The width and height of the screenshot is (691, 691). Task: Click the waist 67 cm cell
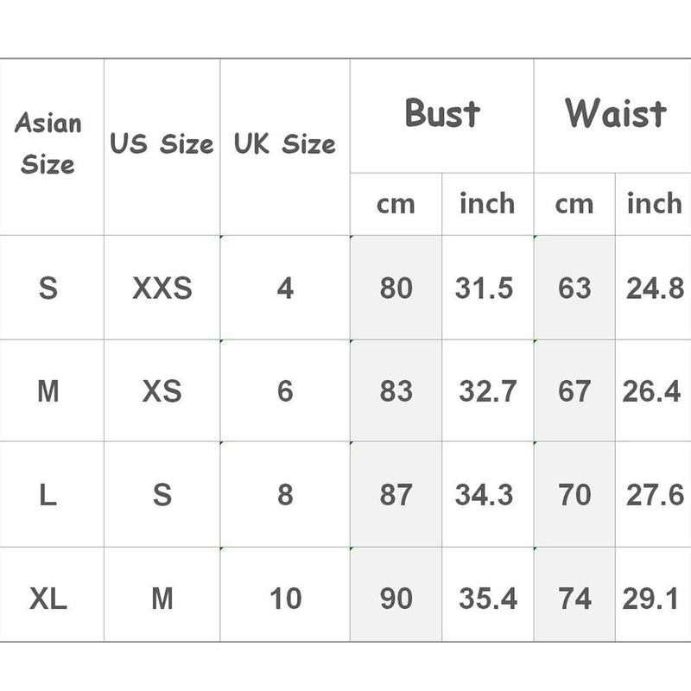click(x=574, y=390)
